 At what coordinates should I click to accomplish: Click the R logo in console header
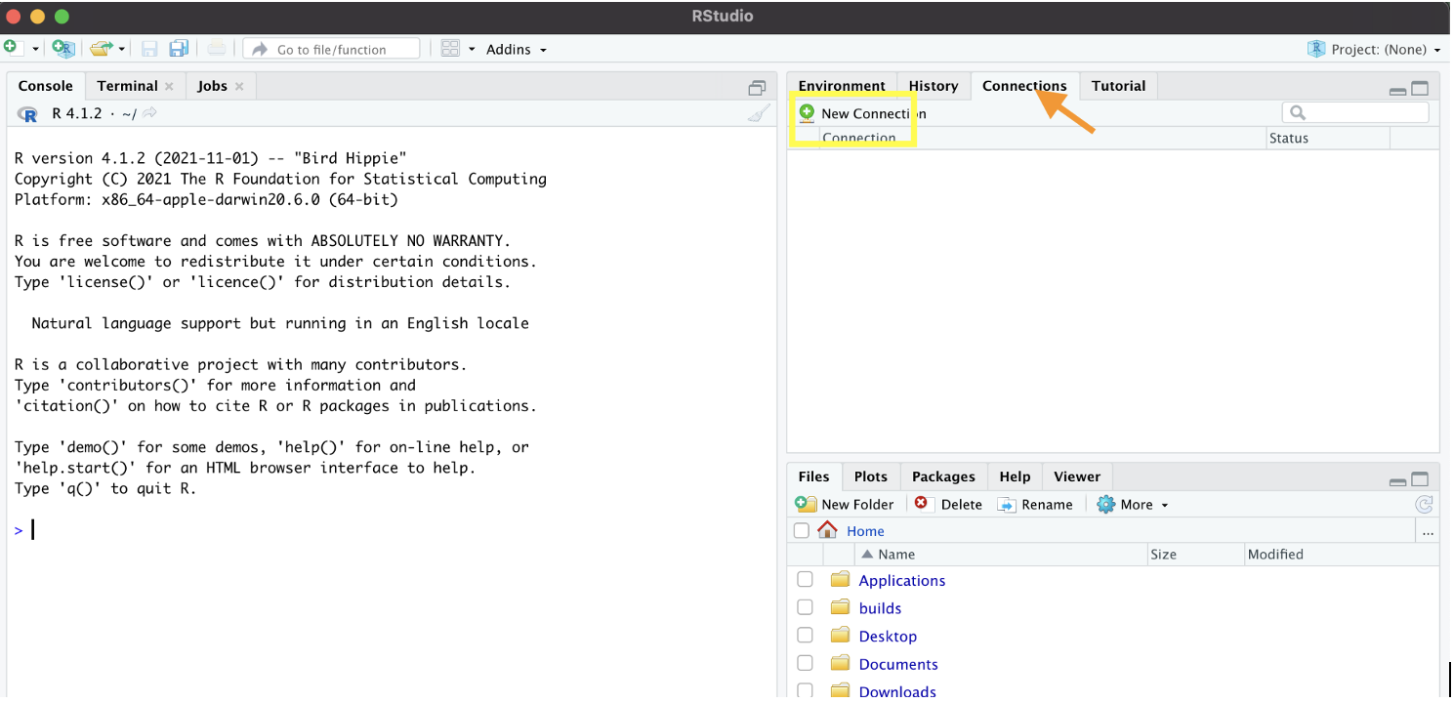pos(28,114)
